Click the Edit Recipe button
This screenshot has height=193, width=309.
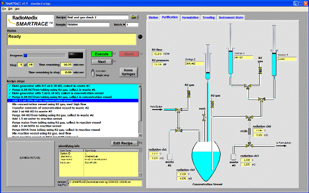(125, 143)
